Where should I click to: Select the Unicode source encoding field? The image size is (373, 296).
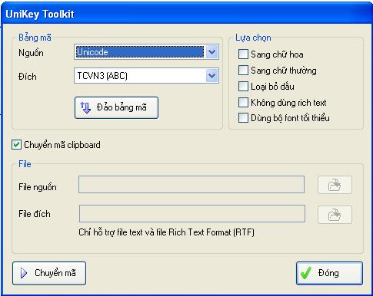(x=146, y=52)
